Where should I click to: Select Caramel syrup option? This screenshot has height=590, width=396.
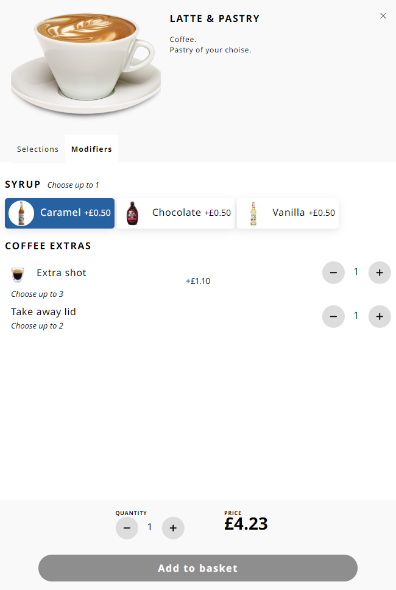pyautogui.click(x=60, y=213)
